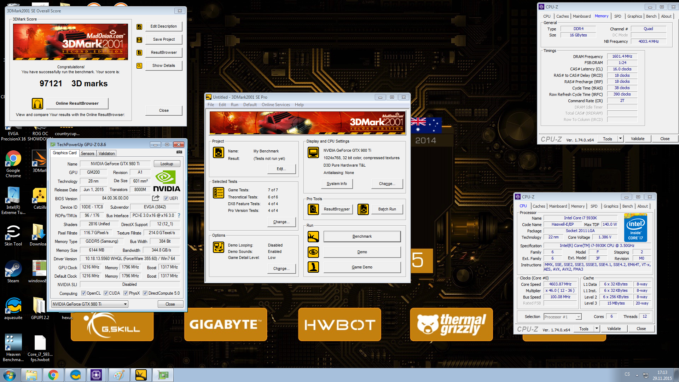Toggle the OpenCL checkbox in GPU-Z
This screenshot has height=382, width=679.
(83, 293)
